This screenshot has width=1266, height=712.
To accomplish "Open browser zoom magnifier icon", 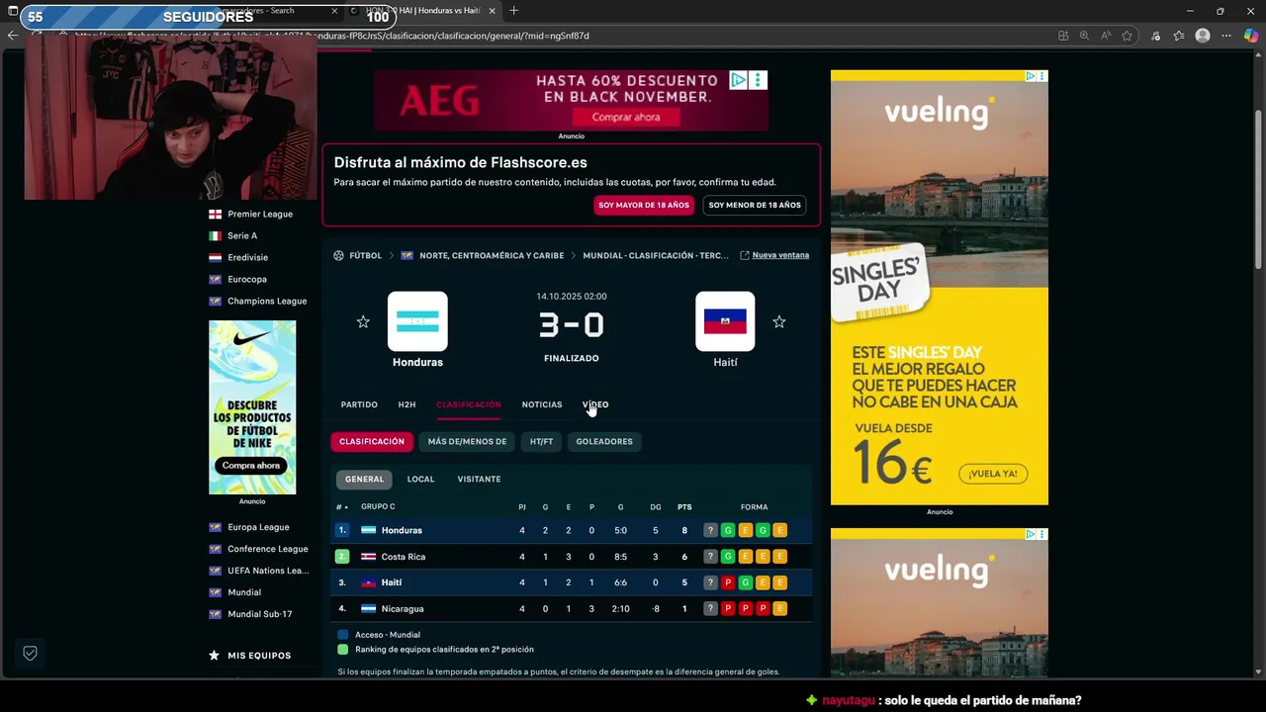I will (1084, 36).
